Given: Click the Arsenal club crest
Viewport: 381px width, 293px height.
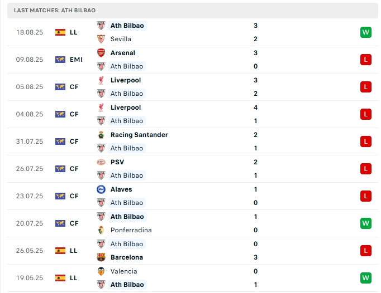Looking at the screenshot, I should (101, 53).
